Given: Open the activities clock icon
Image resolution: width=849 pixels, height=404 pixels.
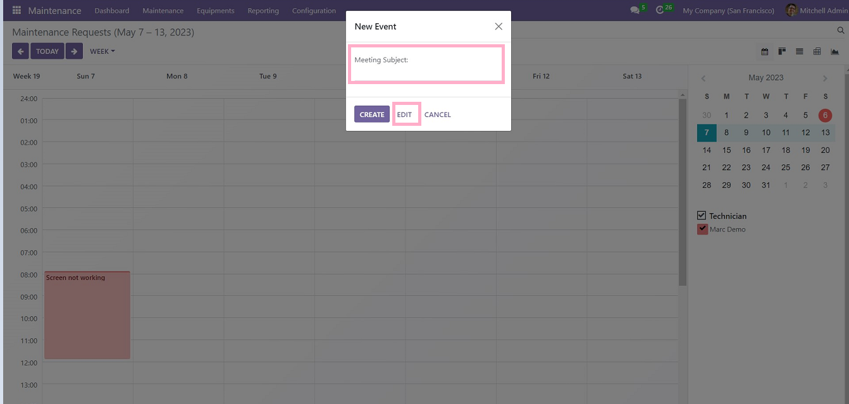Looking at the screenshot, I should click(660, 10).
